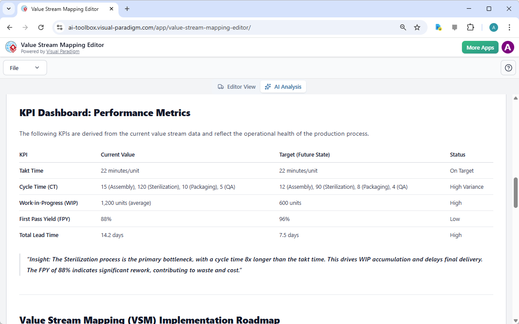Click the purple user avatar icon
Image resolution: width=519 pixels, height=324 pixels.
(x=508, y=47)
